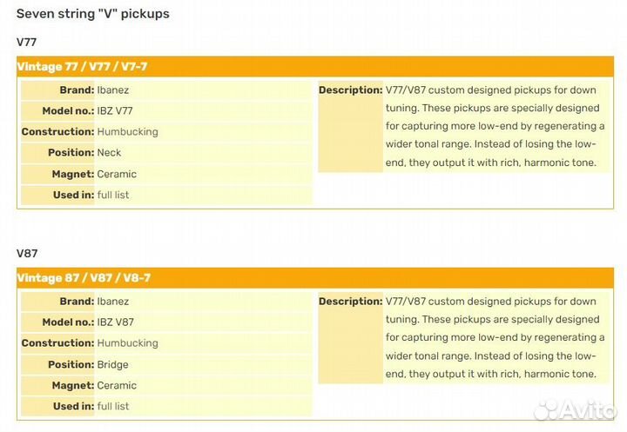Image resolution: width=627 pixels, height=432 pixels.
Task: Click the "IBZ V77" model number value
Action: click(x=115, y=110)
